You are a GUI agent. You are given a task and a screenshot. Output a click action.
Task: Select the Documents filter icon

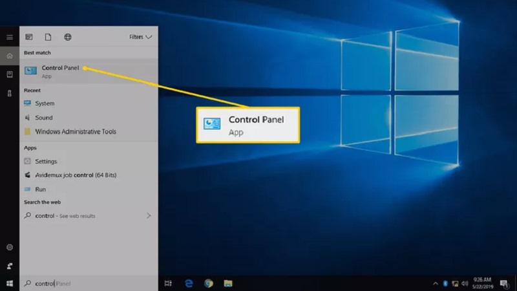(x=48, y=38)
